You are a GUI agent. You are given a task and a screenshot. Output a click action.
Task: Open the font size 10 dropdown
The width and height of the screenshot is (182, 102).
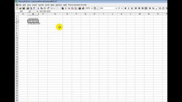click(x=122, y=8)
